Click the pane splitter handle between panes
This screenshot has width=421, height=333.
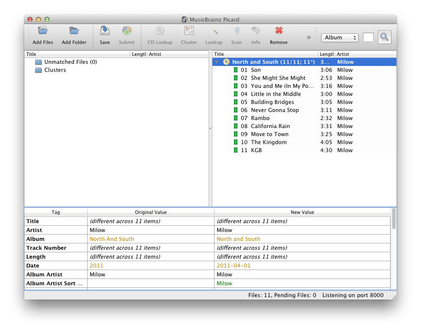tap(210, 128)
